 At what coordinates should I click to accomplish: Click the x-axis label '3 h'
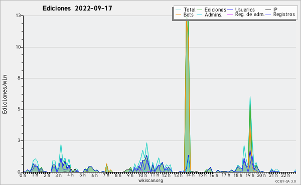tap(58, 175)
